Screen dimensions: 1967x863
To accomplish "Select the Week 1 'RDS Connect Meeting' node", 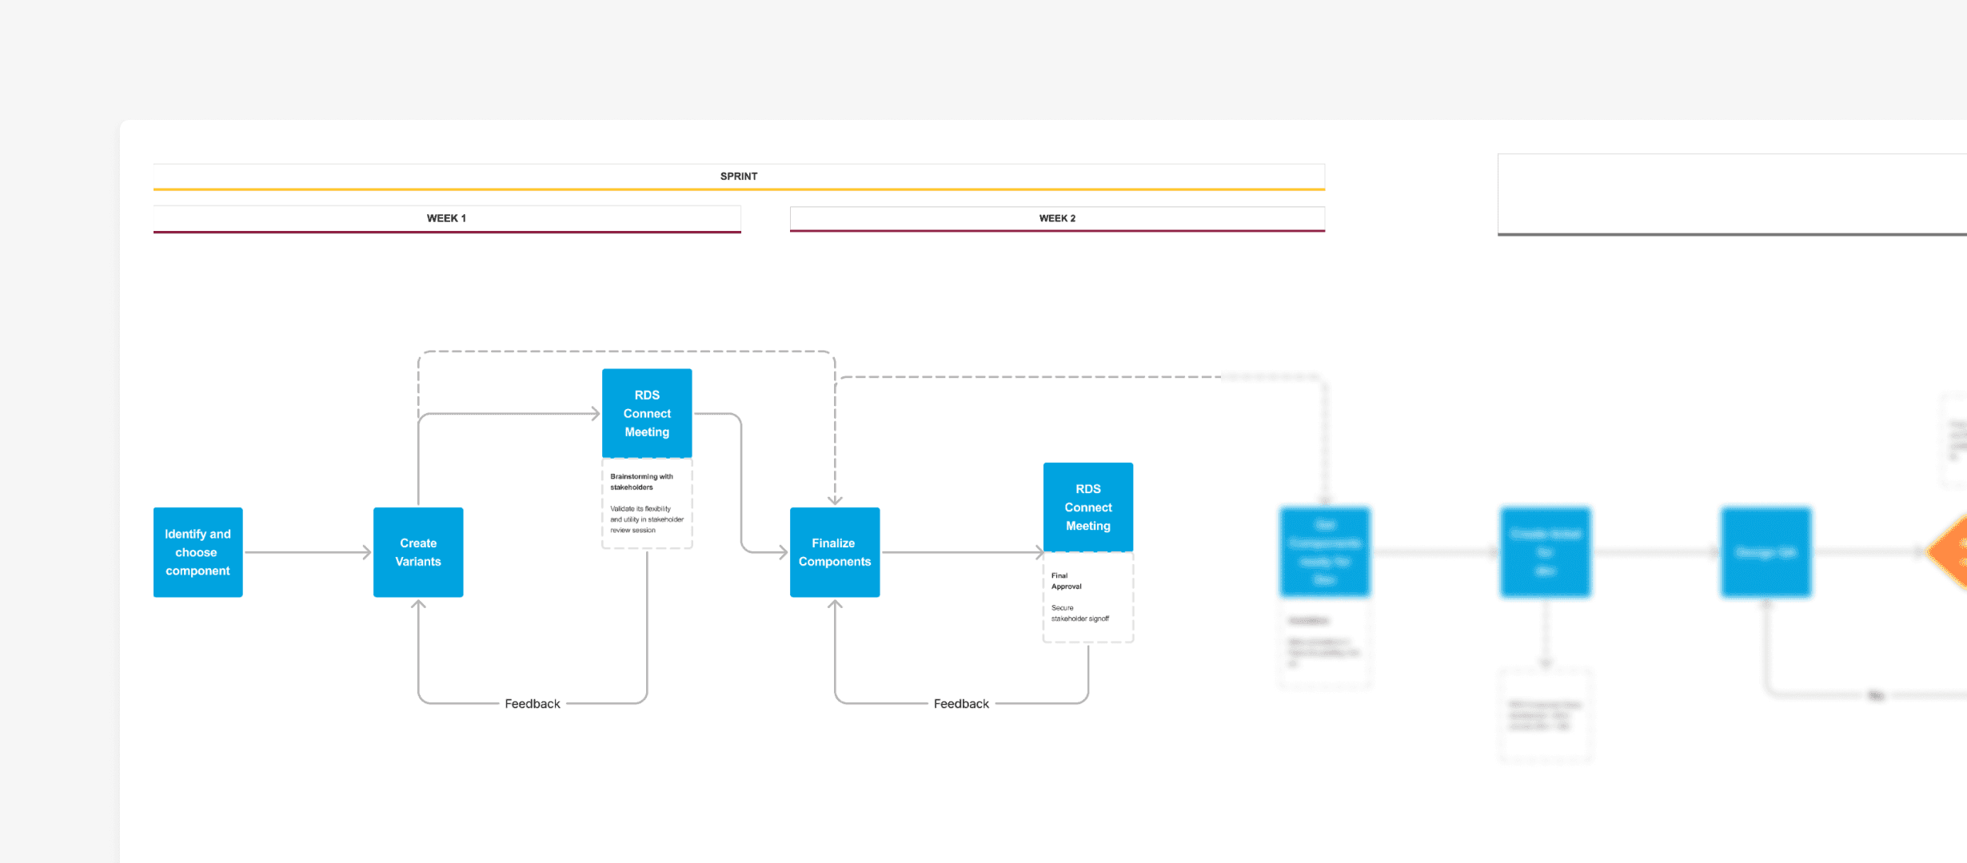I will [x=647, y=413].
